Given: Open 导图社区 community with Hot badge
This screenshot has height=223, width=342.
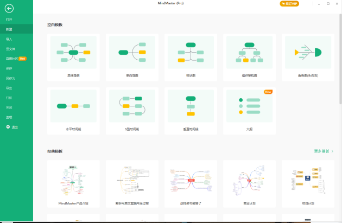Looking at the screenshot, I should pos(16,59).
